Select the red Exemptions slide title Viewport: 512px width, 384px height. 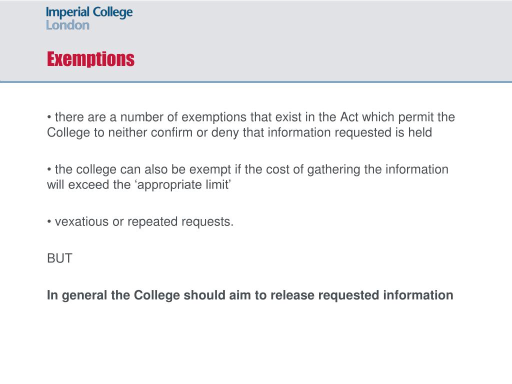tap(90, 59)
